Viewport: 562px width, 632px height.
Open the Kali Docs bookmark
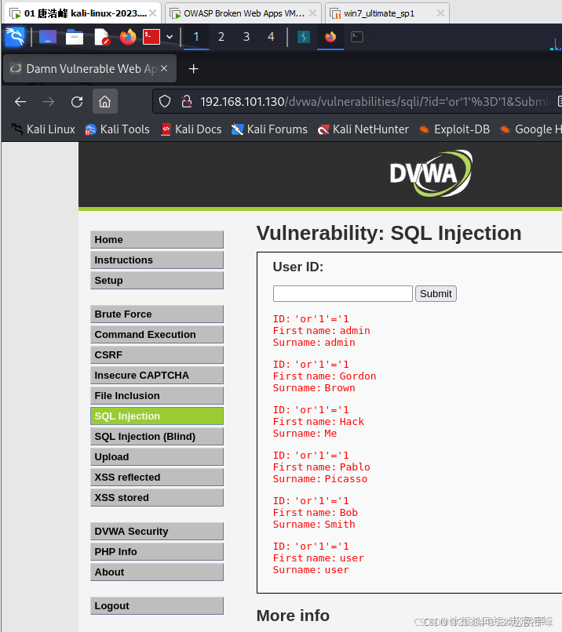191,129
